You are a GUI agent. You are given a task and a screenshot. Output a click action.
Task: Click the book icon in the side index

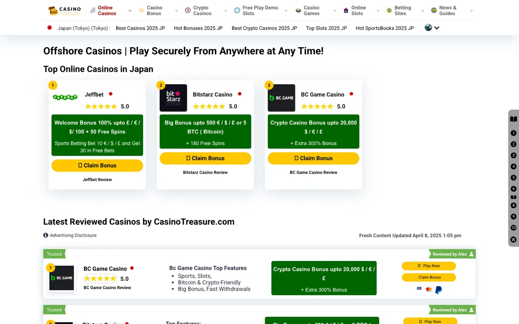pyautogui.click(x=513, y=119)
